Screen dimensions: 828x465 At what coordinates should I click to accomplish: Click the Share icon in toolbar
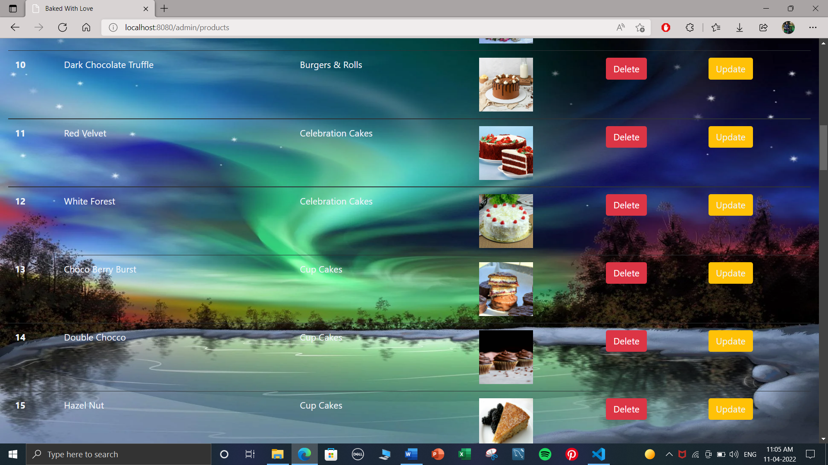click(x=763, y=28)
